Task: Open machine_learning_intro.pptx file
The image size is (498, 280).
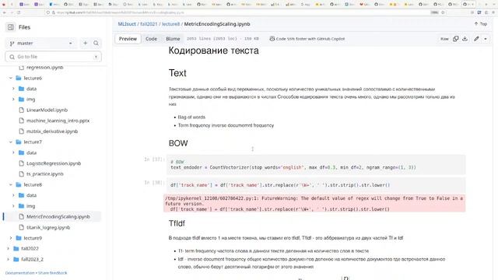Action: coord(58,121)
